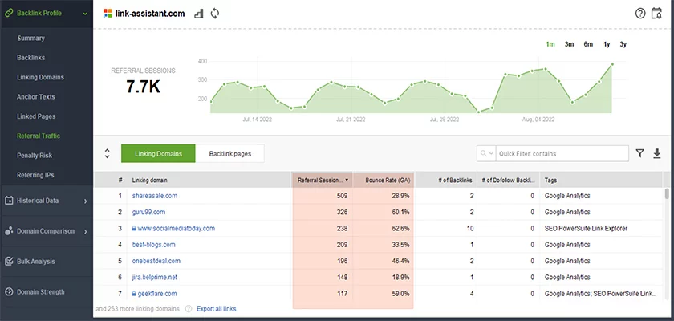Viewport: 674px width, 321px height.
Task: Open Referring IPs in sidebar
Action: (35, 175)
